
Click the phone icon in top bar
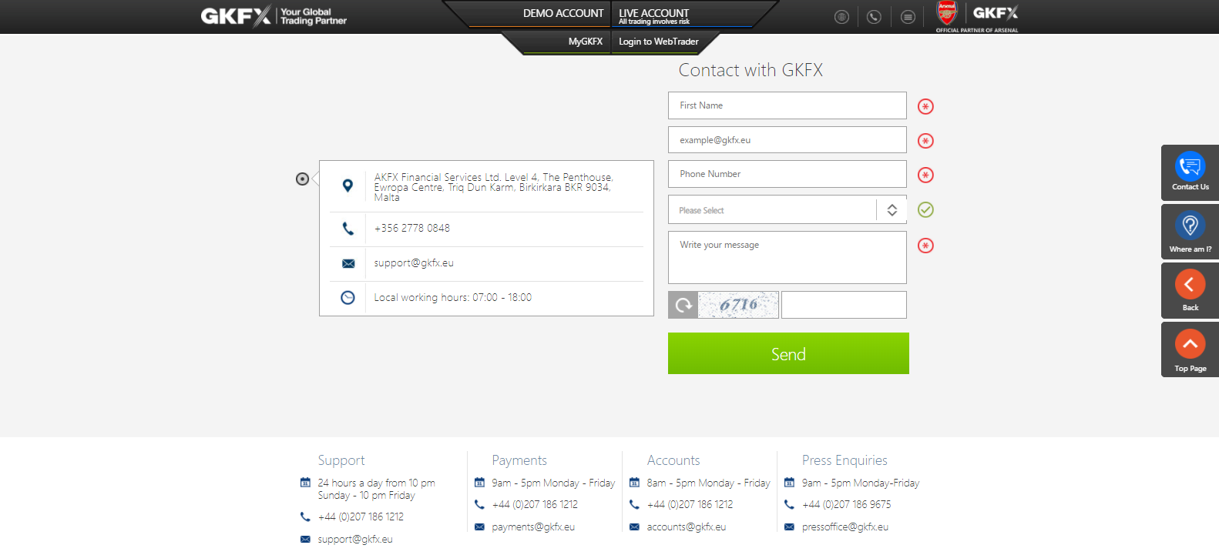click(x=874, y=17)
